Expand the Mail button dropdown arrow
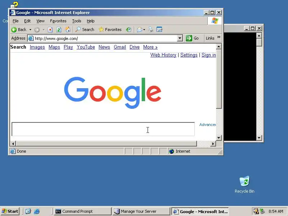Screen dimensions: 288x216 click(x=144, y=30)
